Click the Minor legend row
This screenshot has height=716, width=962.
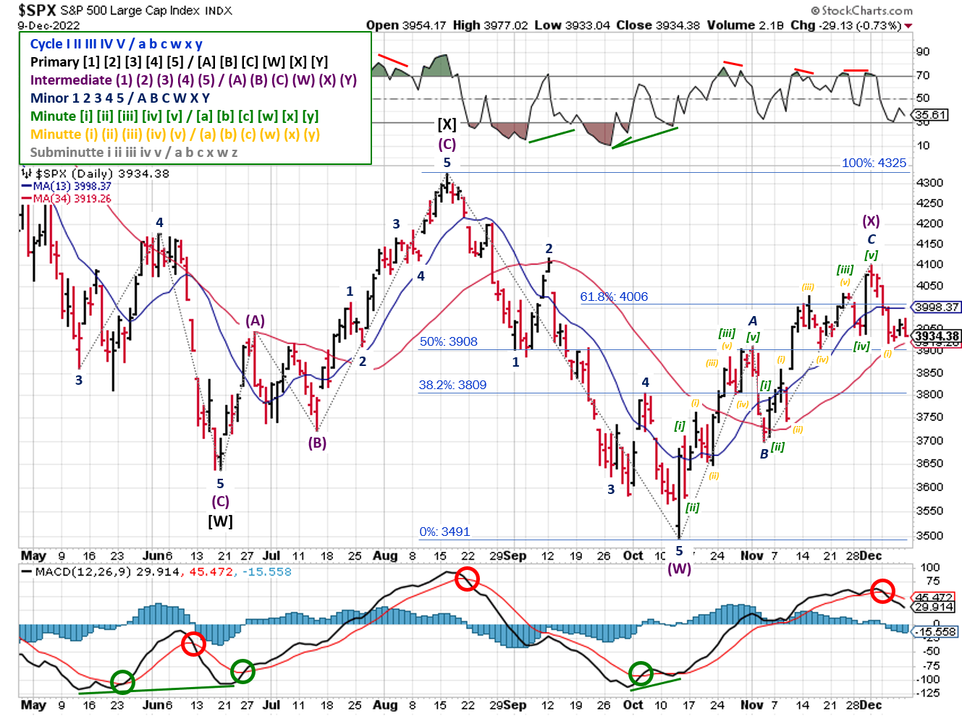tap(120, 98)
